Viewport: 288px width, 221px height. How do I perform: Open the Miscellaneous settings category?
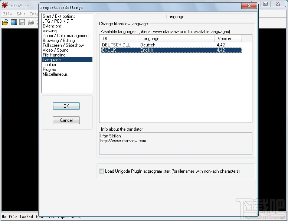[55, 74]
